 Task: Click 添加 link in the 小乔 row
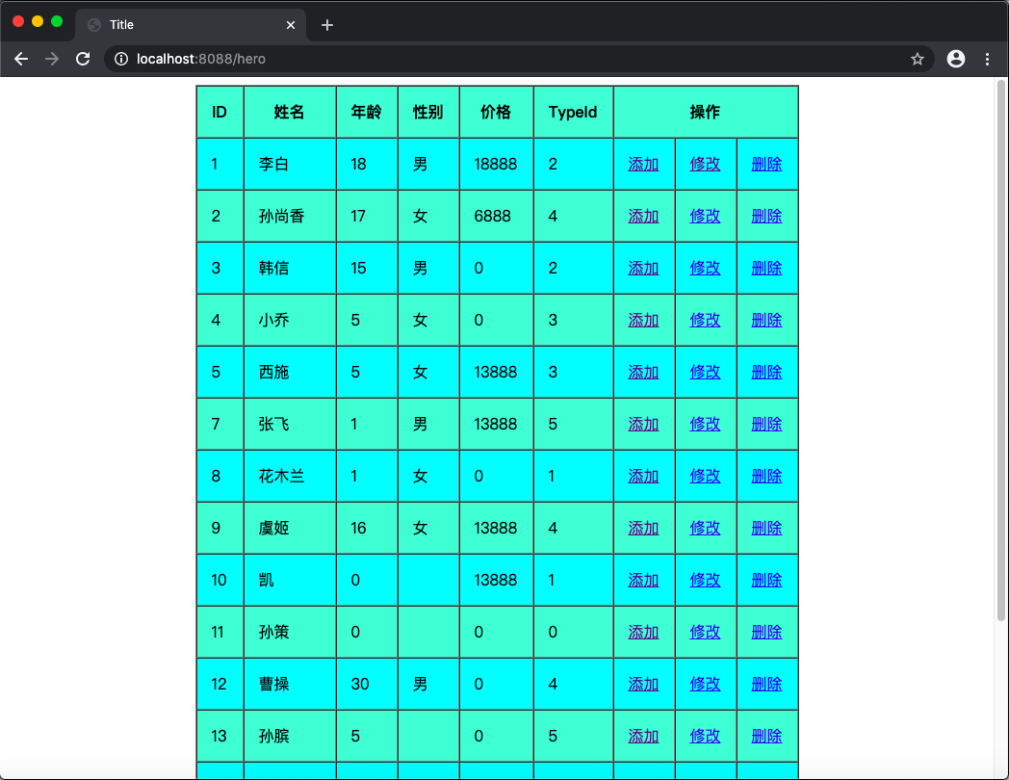click(643, 320)
